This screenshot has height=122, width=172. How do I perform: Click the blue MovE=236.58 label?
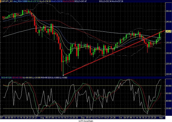coord(57,1)
